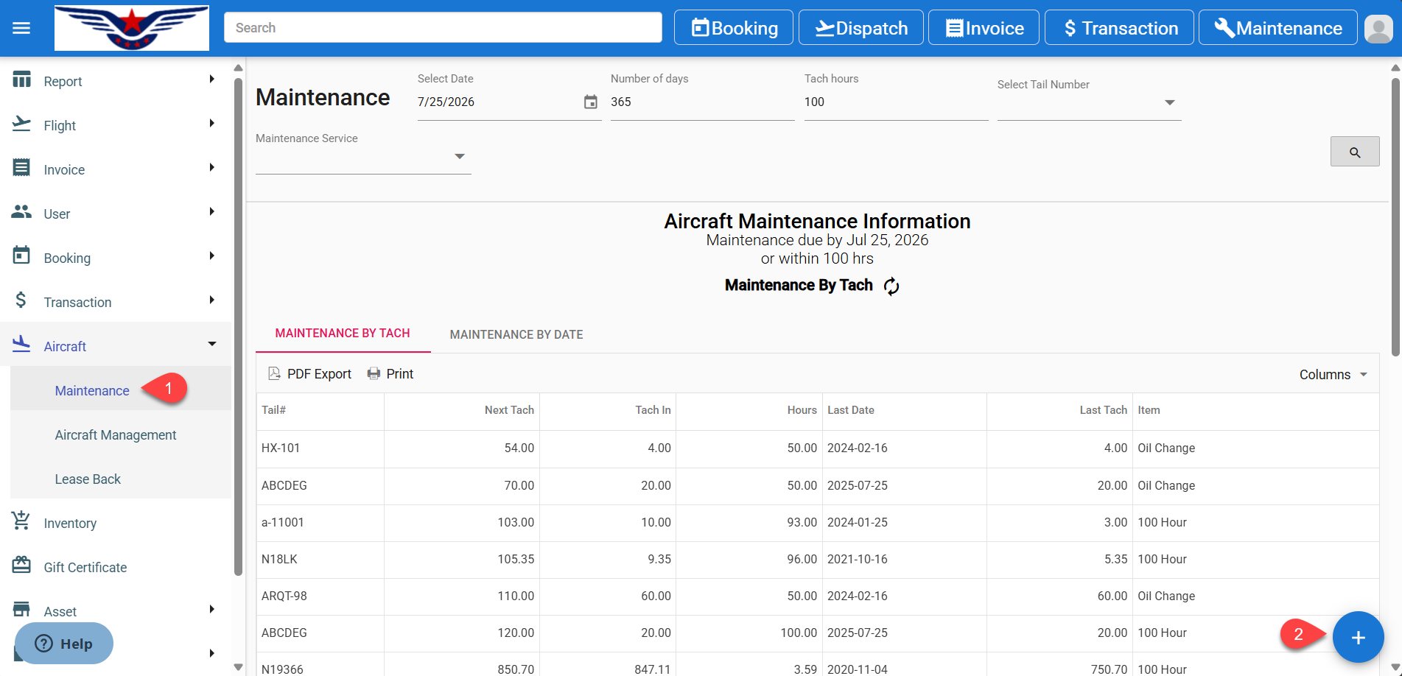Expand the Report sidebar menu
This screenshot has height=676, width=1402.
pyautogui.click(x=211, y=80)
